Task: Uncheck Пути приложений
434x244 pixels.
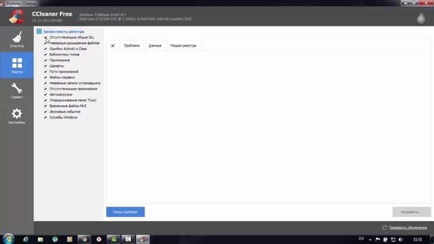Action: click(x=45, y=72)
